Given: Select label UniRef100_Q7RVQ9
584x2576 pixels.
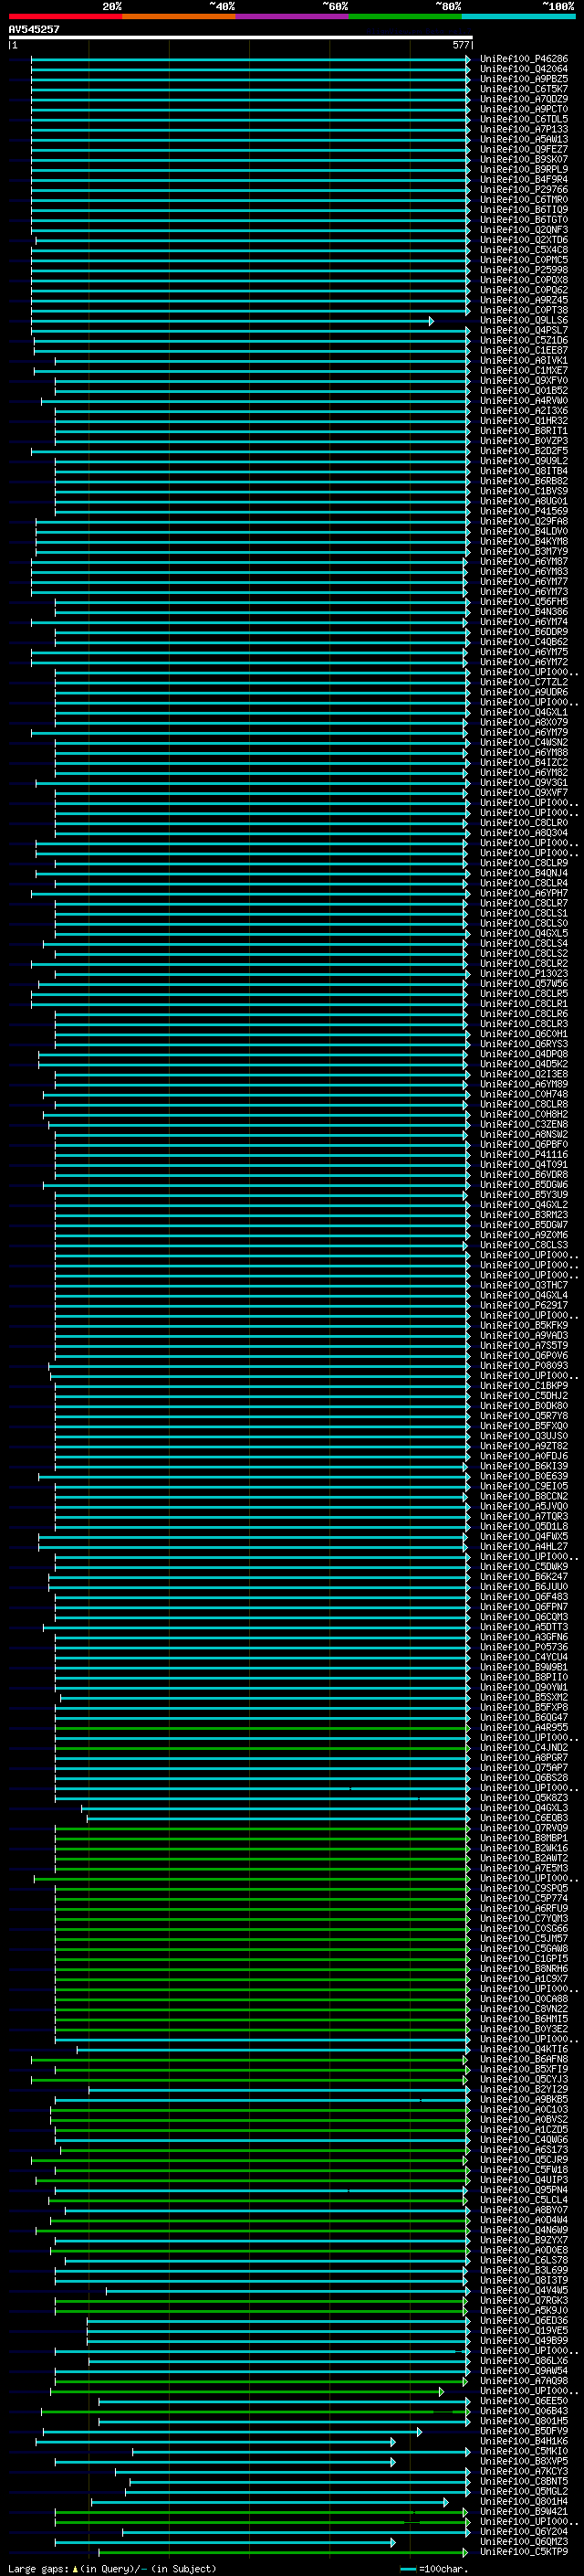Looking at the screenshot, I should pyautogui.click(x=524, y=1828).
